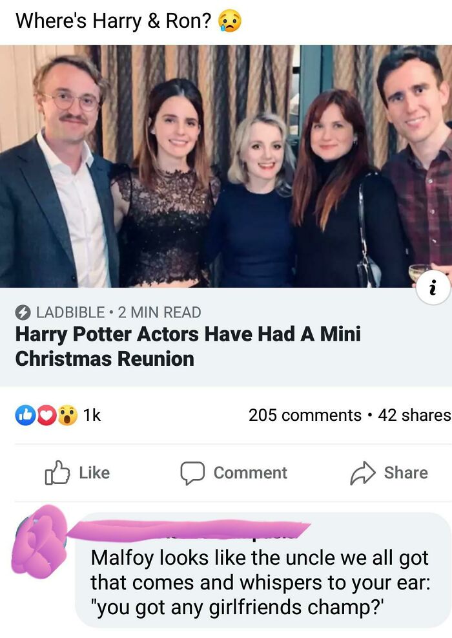Open the reunion photo to enlarge it
The height and width of the screenshot is (638, 452).
click(x=226, y=167)
